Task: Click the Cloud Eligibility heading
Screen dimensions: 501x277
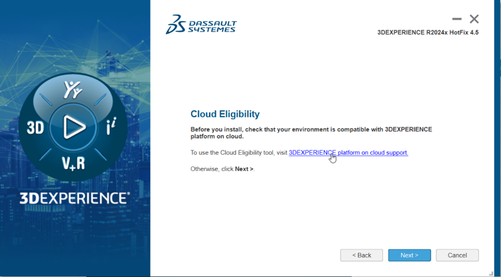Action: pyautogui.click(x=225, y=114)
